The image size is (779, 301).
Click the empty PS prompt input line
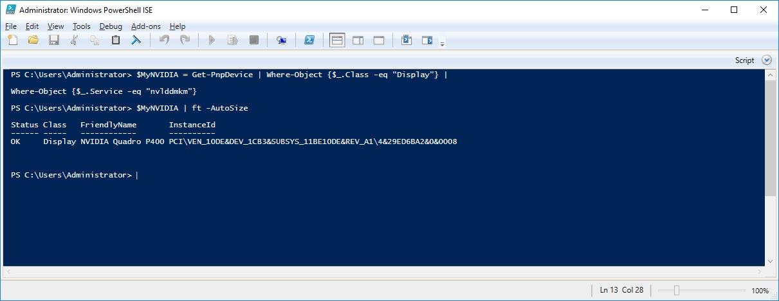point(74,175)
